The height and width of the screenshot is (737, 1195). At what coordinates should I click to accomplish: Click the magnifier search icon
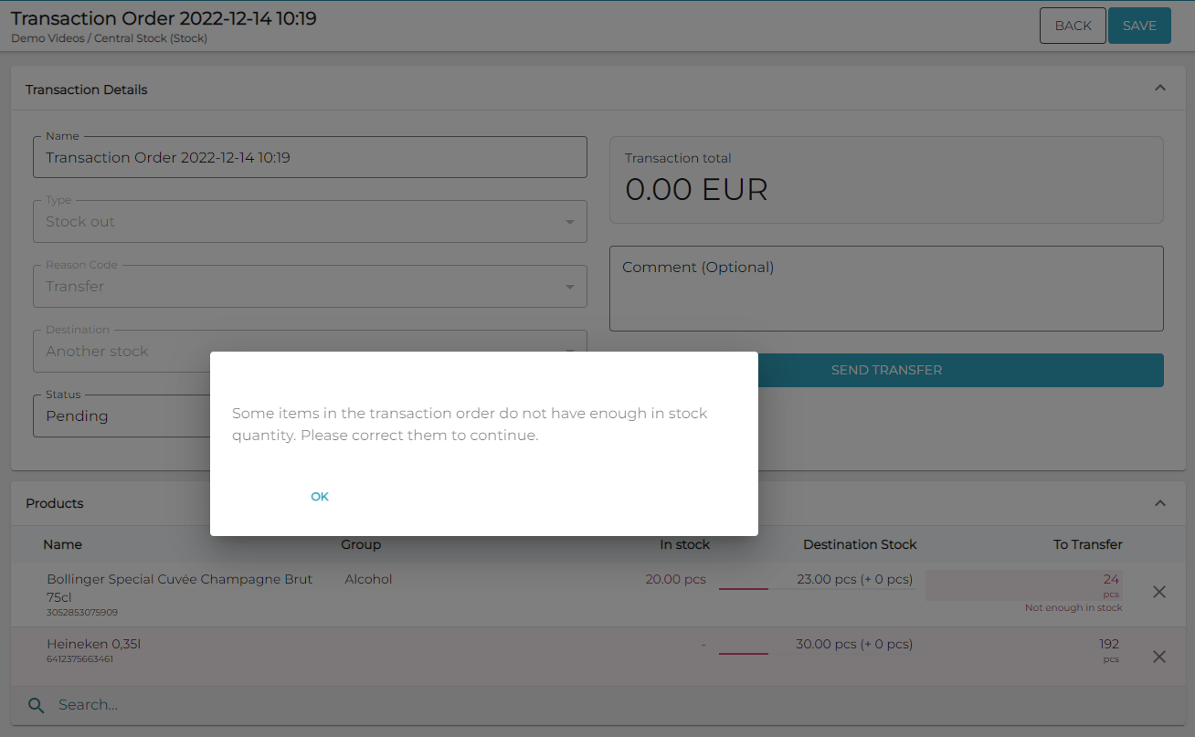(x=36, y=705)
